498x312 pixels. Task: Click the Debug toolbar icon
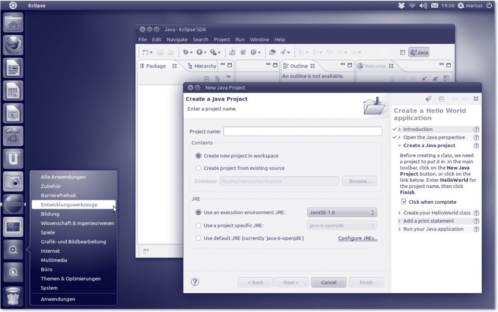pos(186,52)
